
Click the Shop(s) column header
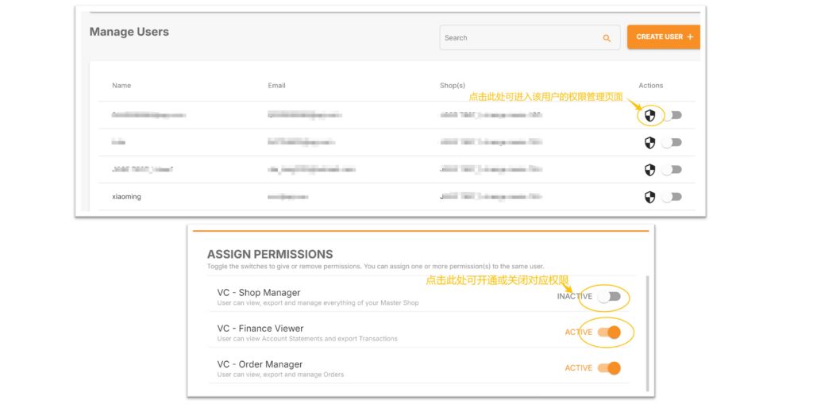(452, 86)
